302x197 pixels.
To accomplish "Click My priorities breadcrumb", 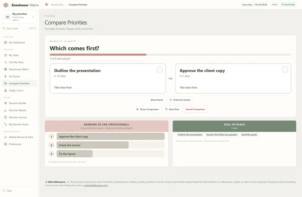I will coord(57,5).
